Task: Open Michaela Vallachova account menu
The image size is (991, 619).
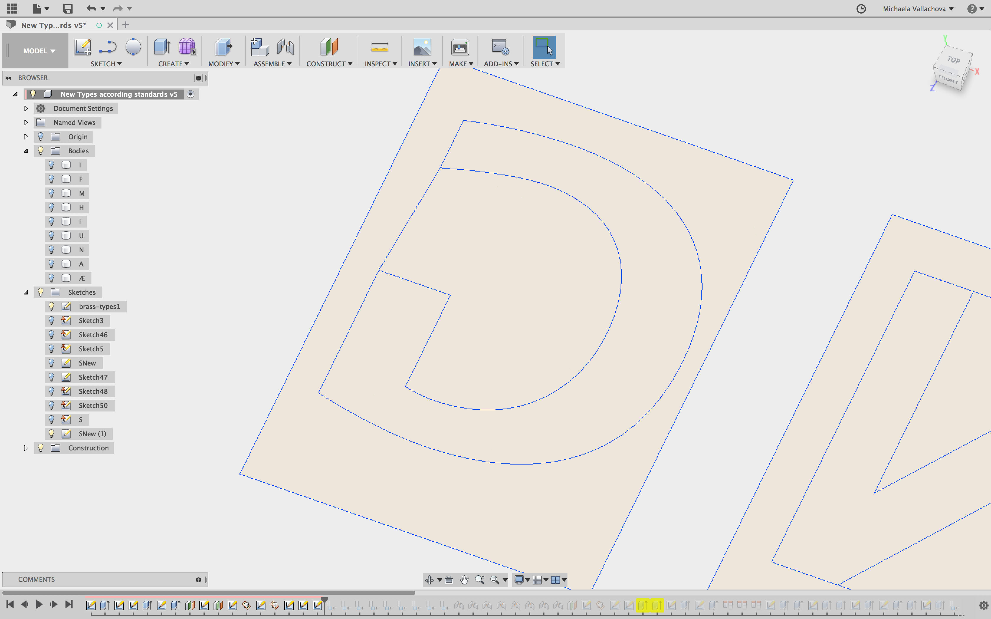Action: click(x=918, y=9)
